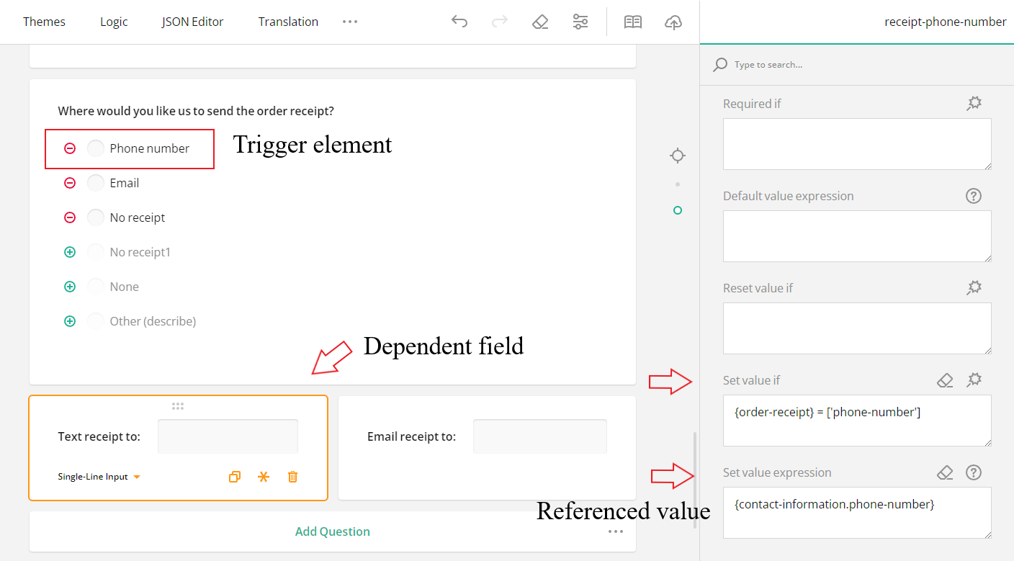Open the magic wand builder for Required if
The width and height of the screenshot is (1014, 561).
click(x=974, y=103)
